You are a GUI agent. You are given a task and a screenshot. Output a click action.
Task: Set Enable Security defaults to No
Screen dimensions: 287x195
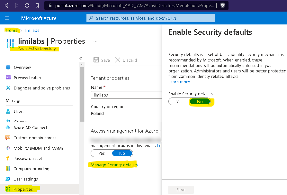coord(200,102)
